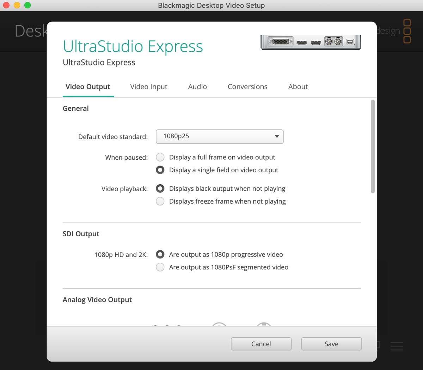Click the Cancel button
This screenshot has height=370, width=423.
[x=261, y=344]
